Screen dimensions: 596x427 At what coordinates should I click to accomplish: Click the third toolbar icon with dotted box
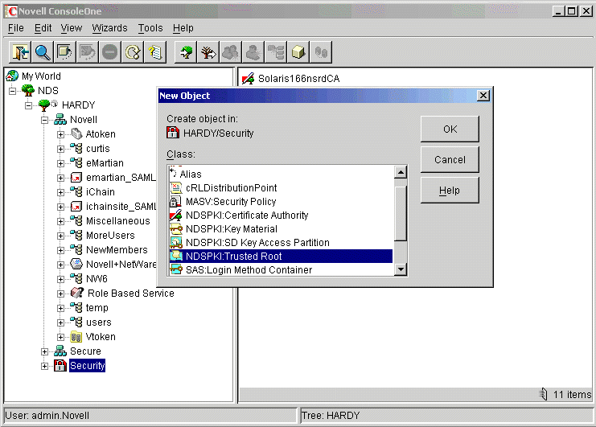[x=64, y=52]
